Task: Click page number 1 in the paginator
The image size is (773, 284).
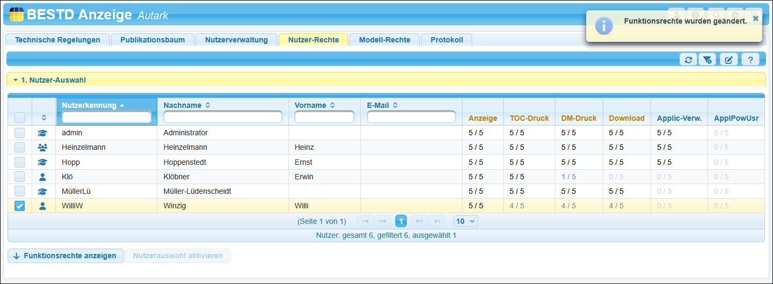Action: coord(401,221)
